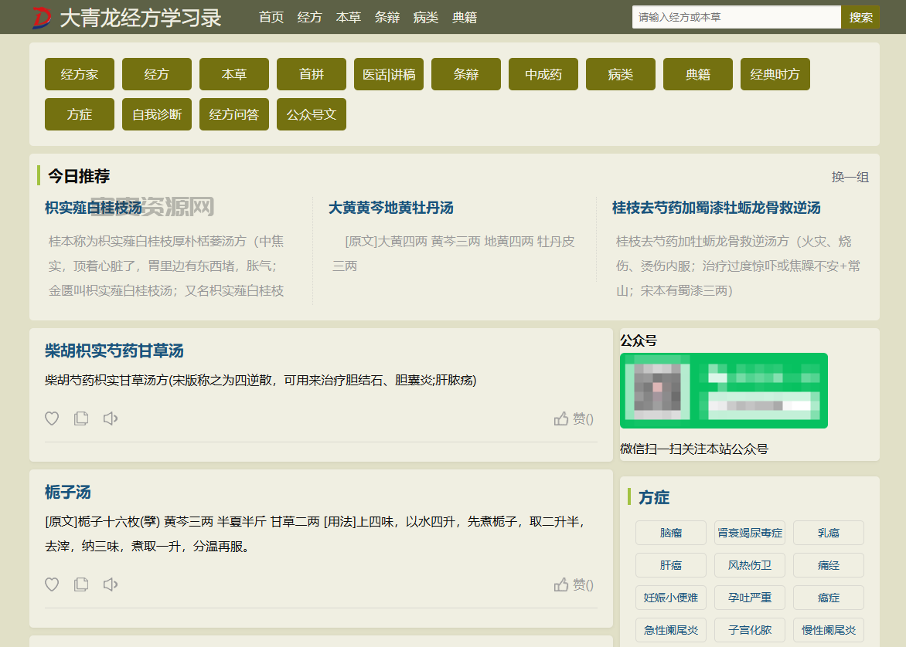The height and width of the screenshot is (647, 906).
Task: Open the 方症 category button
Action: 80,114
